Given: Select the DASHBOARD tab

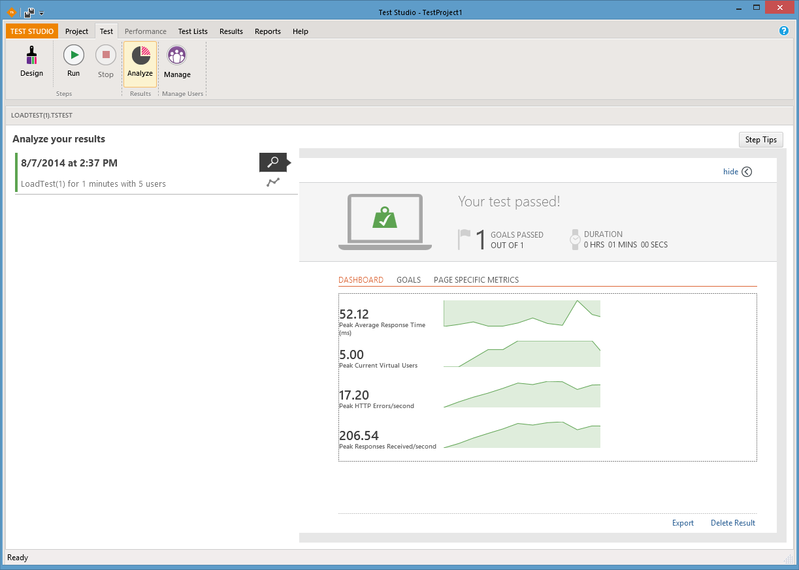Looking at the screenshot, I should point(361,280).
